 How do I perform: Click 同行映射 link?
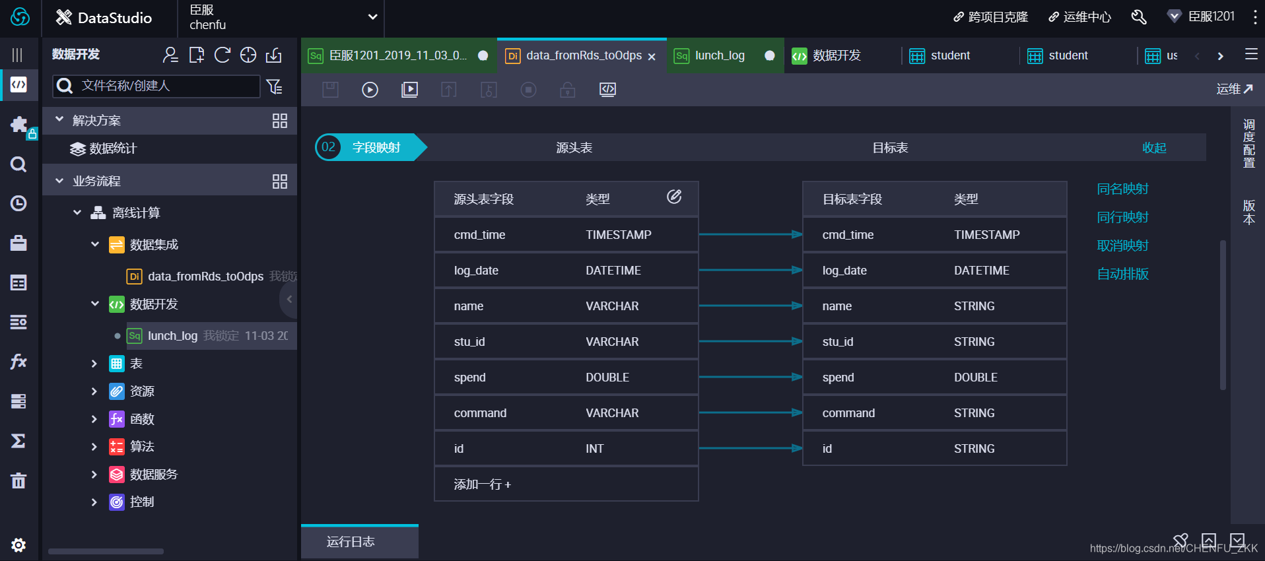tap(1122, 218)
